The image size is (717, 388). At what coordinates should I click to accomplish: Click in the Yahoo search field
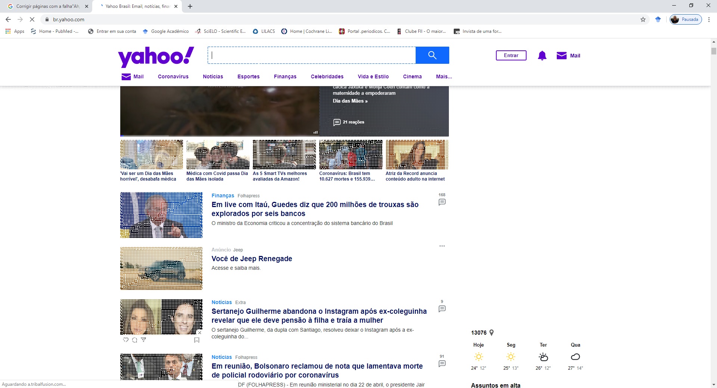click(x=311, y=55)
